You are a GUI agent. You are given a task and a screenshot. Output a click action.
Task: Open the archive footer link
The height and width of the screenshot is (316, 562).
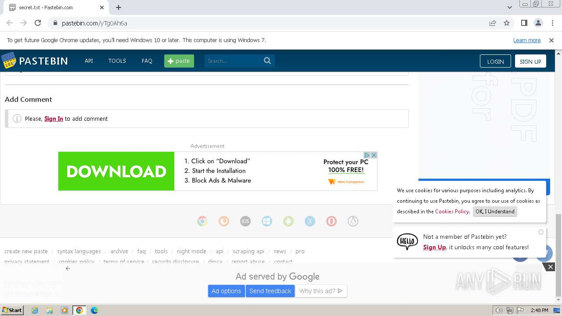pyautogui.click(x=119, y=251)
